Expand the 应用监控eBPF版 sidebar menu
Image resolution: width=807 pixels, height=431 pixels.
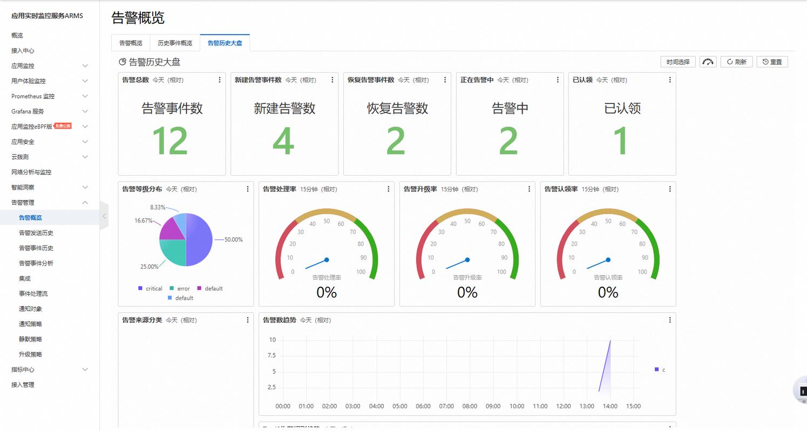[x=85, y=127]
